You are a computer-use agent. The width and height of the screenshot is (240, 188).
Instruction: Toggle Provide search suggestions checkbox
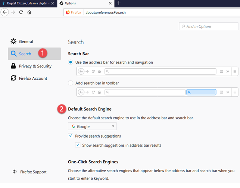pyautogui.click(x=71, y=136)
